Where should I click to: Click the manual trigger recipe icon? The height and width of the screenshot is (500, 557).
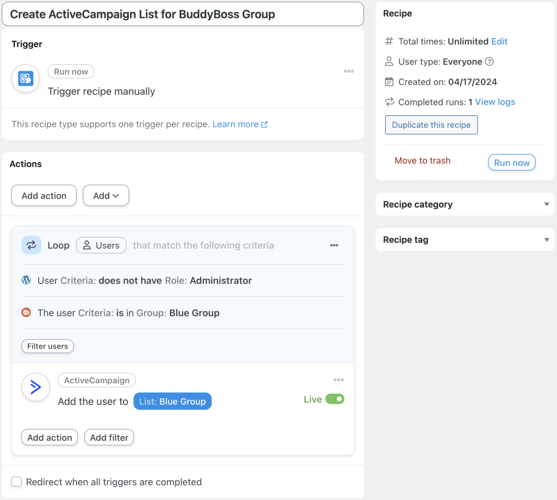[26, 78]
